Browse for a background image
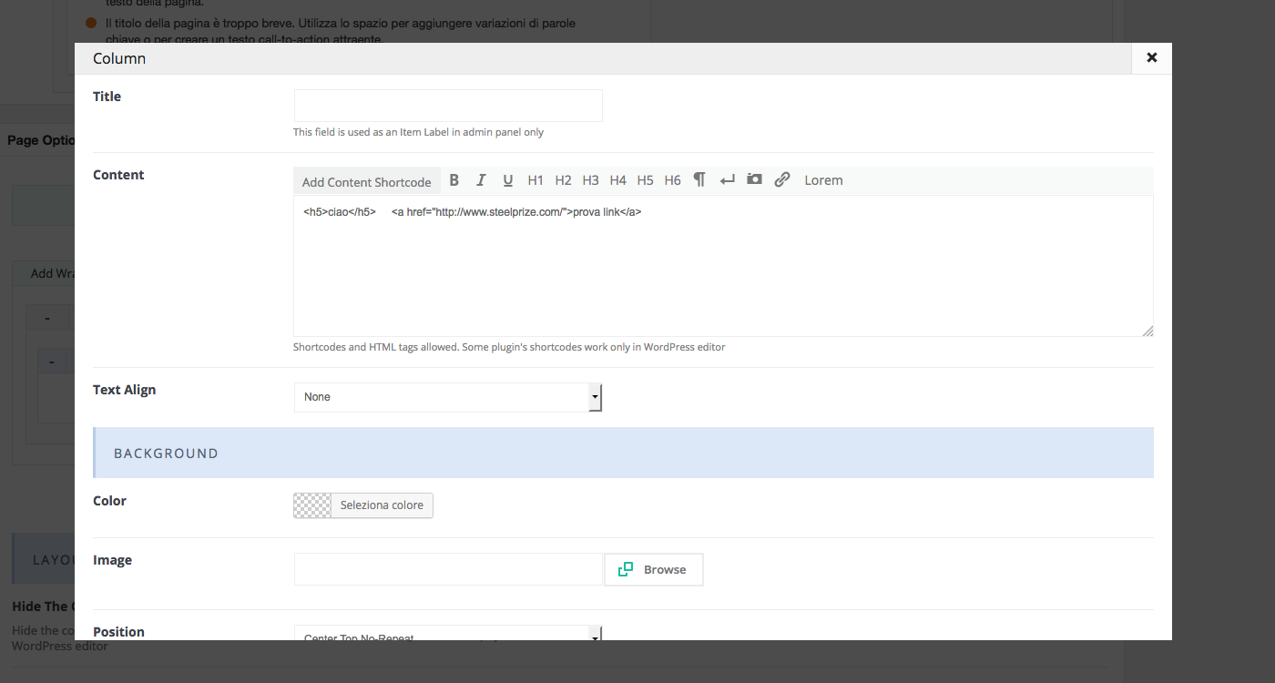1275x683 pixels. point(654,569)
